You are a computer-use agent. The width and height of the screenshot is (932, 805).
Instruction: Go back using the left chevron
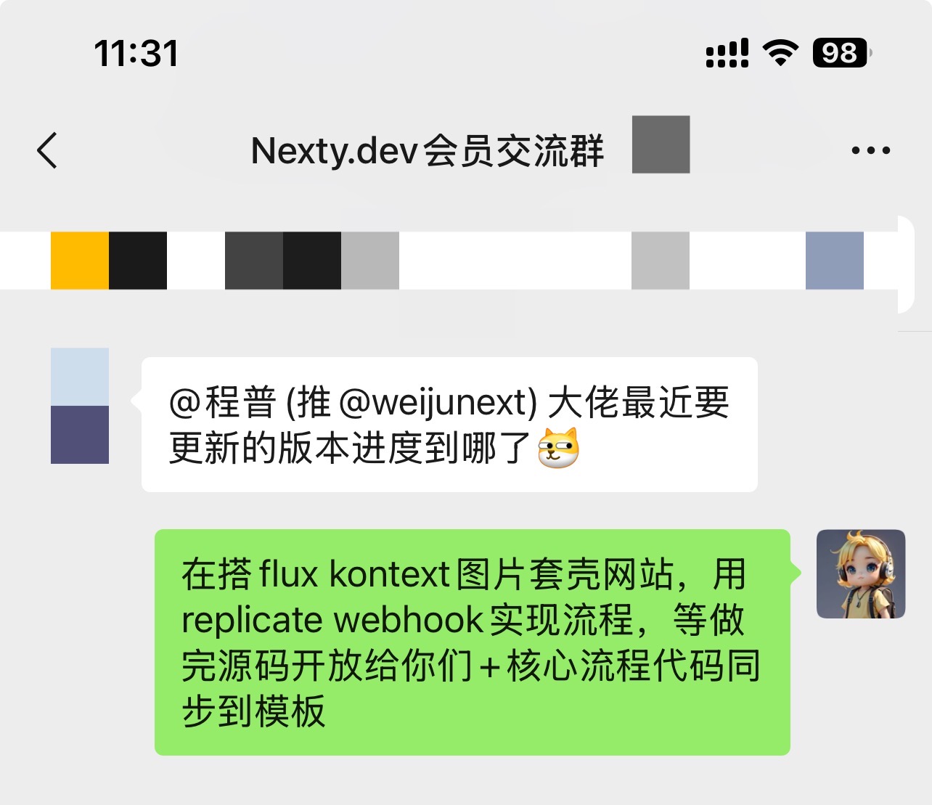tap(47, 150)
